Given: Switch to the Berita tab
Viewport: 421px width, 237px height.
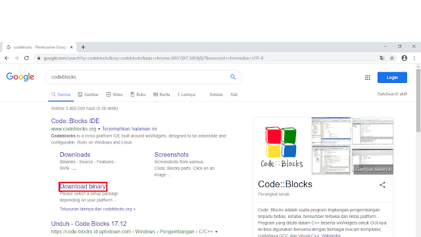Looking at the screenshot, I should 162,95.
